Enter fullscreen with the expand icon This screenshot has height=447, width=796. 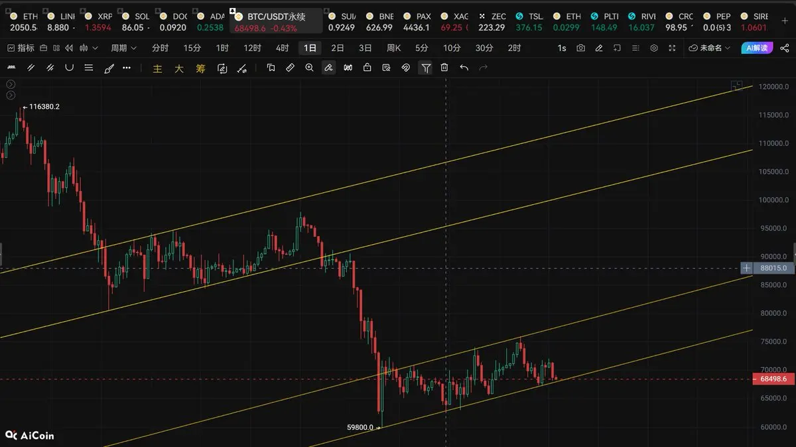(x=672, y=48)
